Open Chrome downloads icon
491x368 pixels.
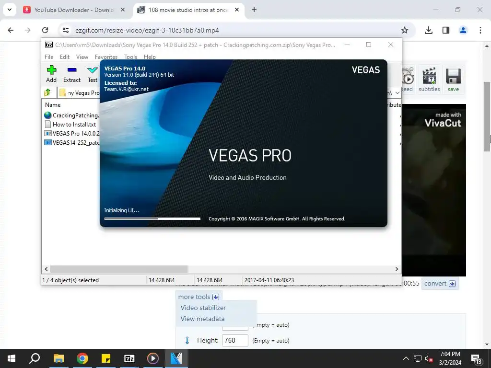coord(428,30)
